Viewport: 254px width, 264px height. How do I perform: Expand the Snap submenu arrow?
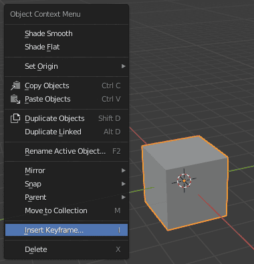click(123, 184)
